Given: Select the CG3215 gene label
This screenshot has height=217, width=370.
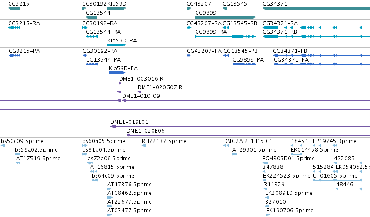Looking at the screenshot, I should pos(19,4).
